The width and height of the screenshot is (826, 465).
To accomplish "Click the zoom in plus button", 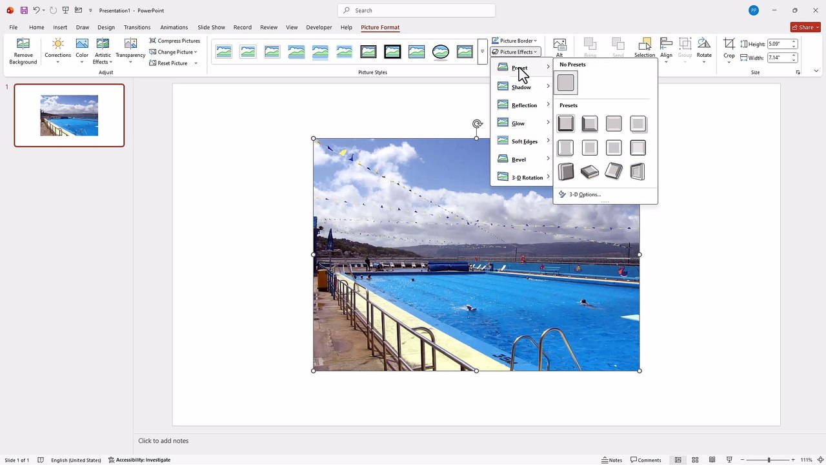I will tap(792, 460).
